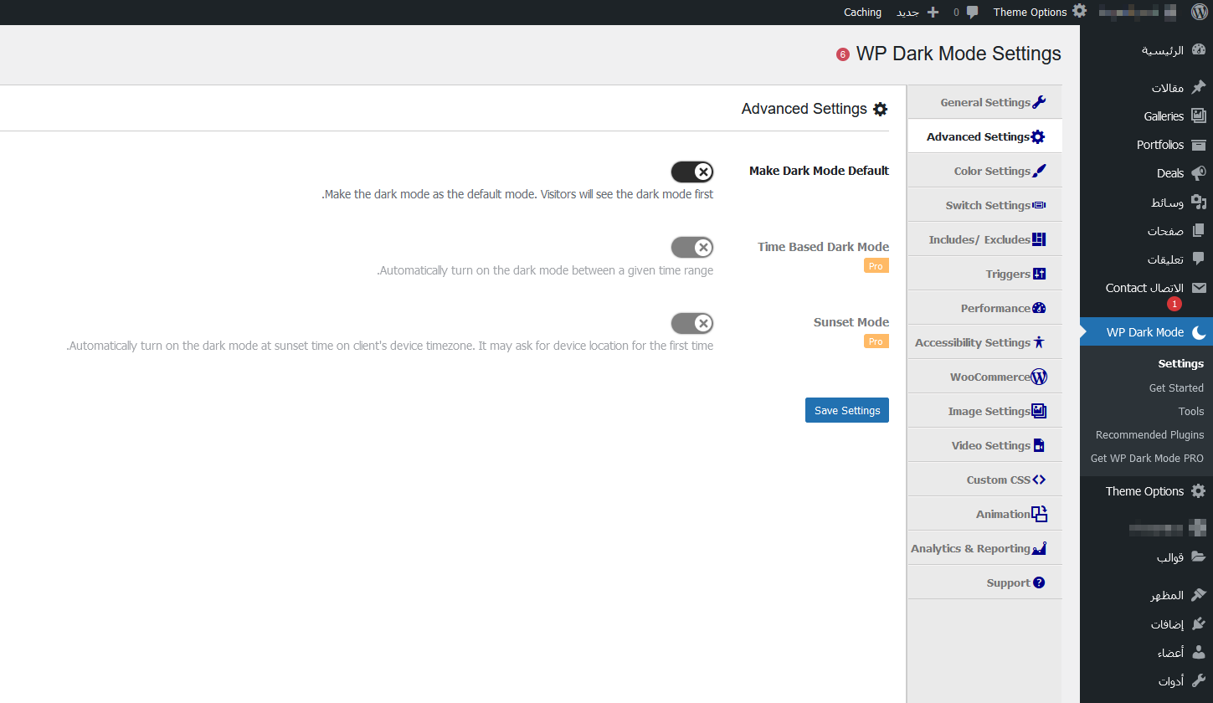Open the Triggers settings tab
The image size is (1213, 703).
coord(1008,274)
